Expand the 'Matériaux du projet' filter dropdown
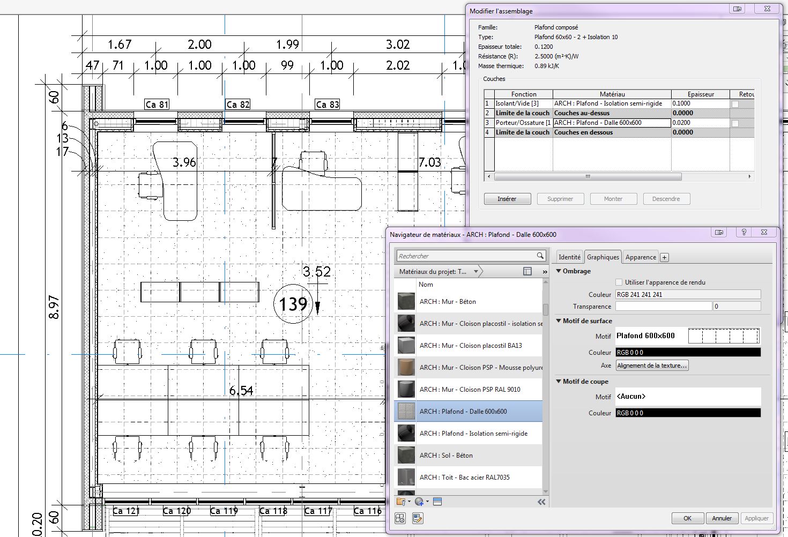 475,272
